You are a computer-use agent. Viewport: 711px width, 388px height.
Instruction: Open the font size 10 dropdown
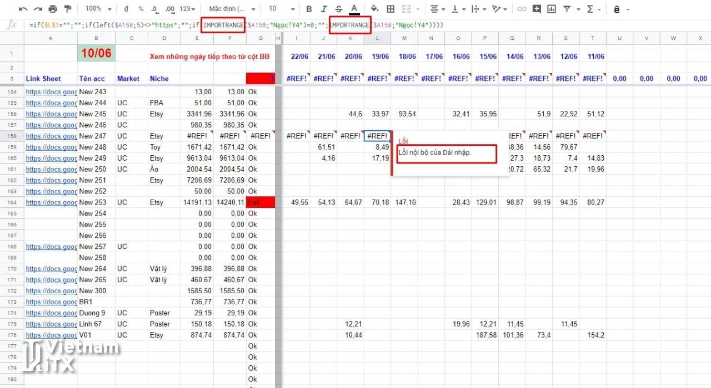281,9
